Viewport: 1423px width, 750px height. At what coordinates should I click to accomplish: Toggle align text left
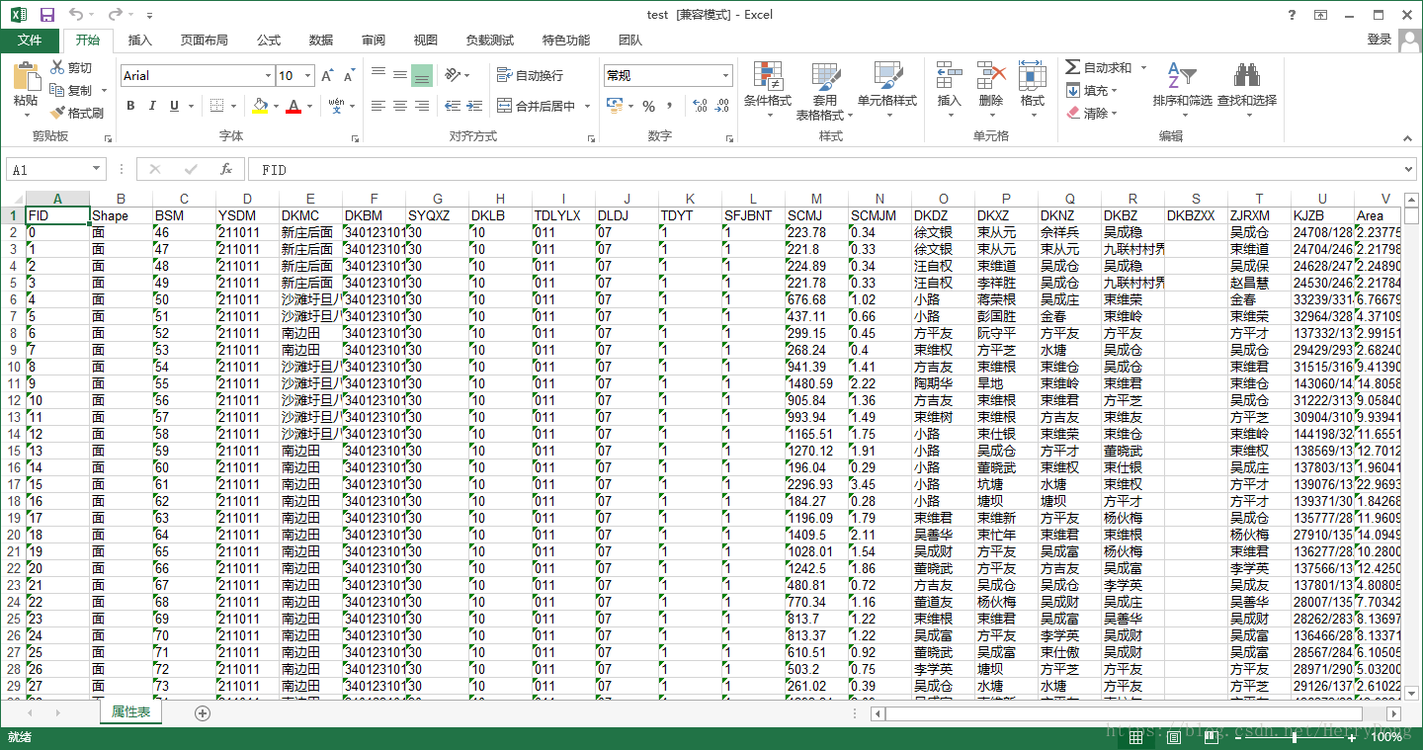coord(378,106)
